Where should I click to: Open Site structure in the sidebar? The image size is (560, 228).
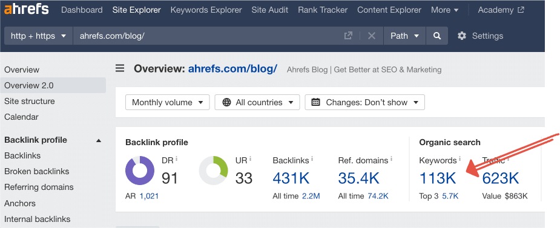[x=30, y=102]
